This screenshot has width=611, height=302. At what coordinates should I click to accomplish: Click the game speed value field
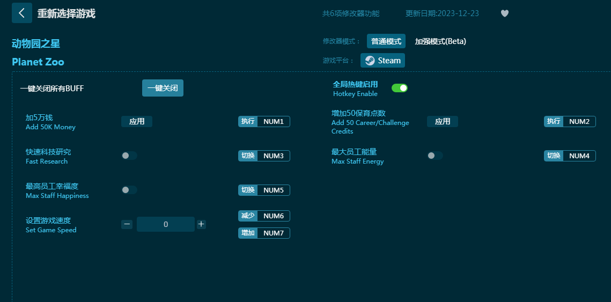pos(166,224)
